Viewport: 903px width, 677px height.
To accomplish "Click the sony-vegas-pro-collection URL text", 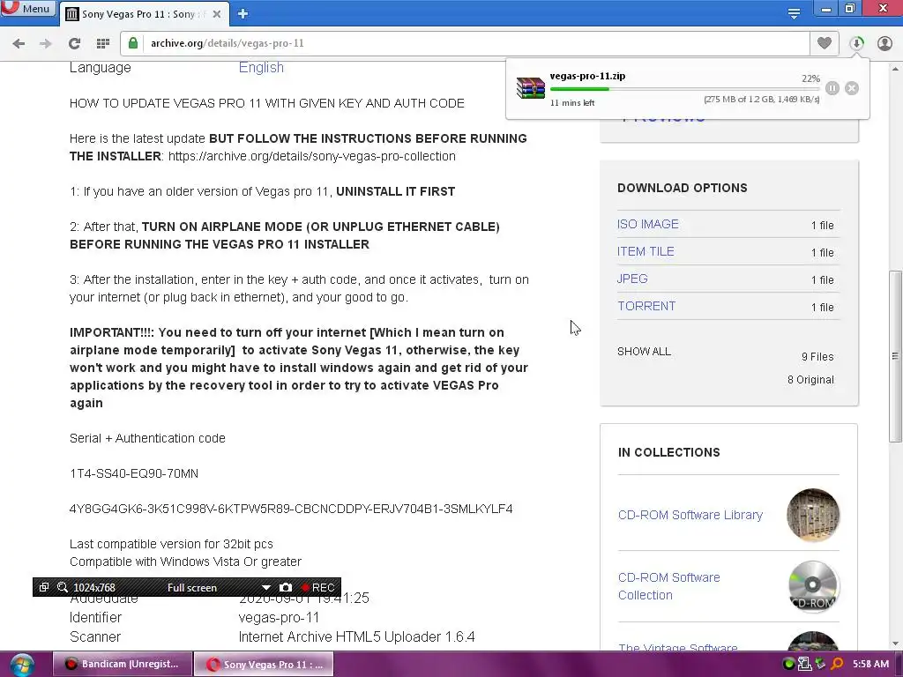I will 311,156.
